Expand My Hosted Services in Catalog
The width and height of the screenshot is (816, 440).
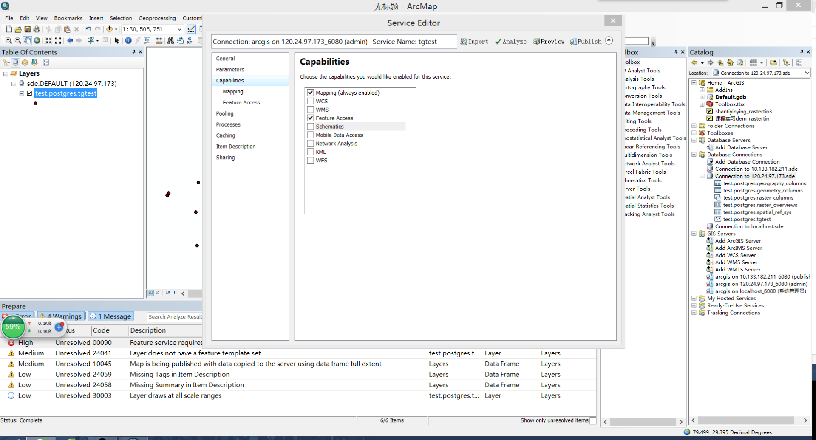coord(694,299)
